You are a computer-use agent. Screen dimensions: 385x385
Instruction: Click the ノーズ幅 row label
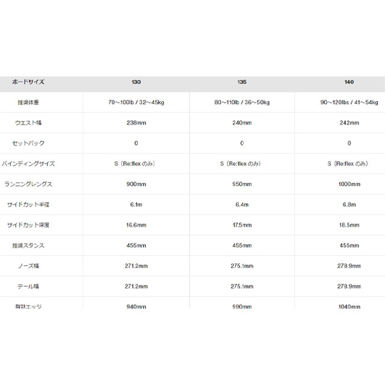pyautogui.click(x=29, y=266)
